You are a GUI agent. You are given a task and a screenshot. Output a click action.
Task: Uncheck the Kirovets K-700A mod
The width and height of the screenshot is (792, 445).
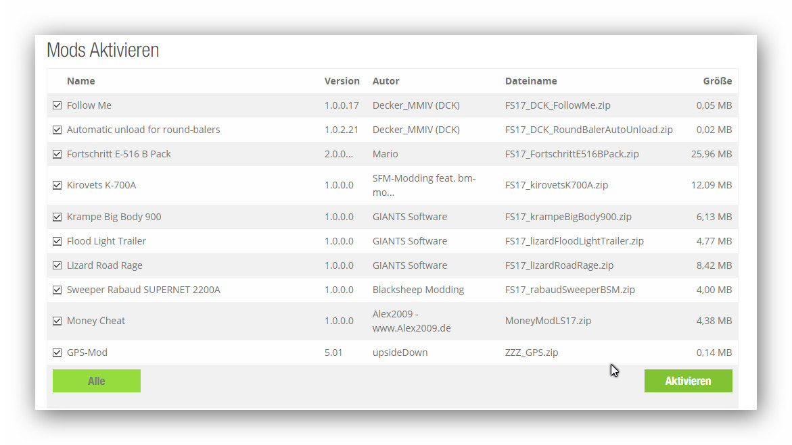click(x=57, y=185)
